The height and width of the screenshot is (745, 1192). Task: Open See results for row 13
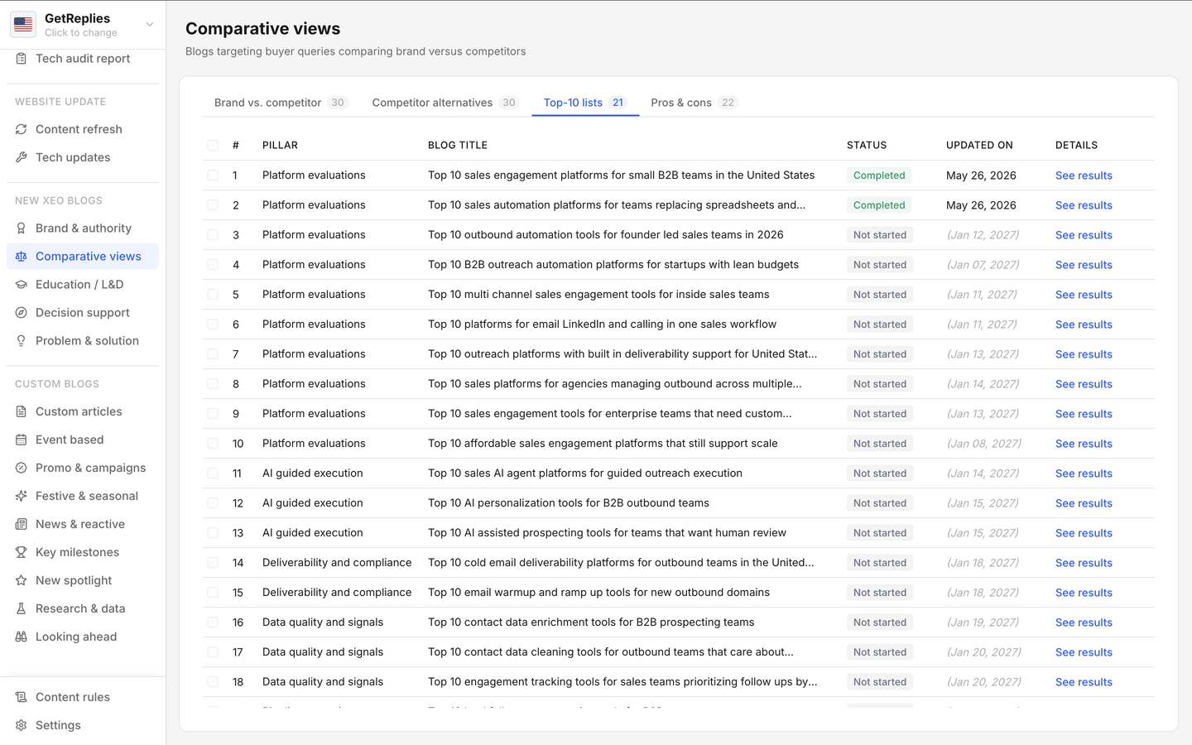[x=1084, y=533]
